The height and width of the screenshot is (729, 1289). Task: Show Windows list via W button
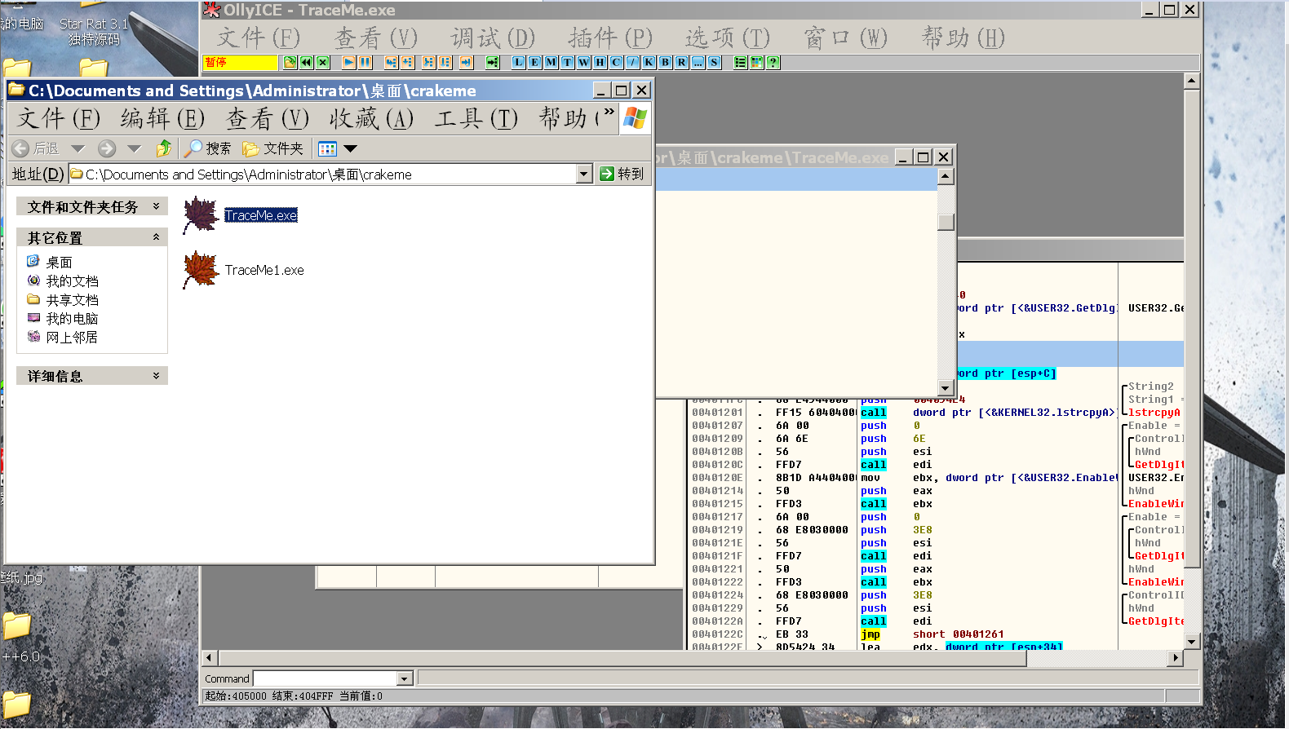(583, 62)
